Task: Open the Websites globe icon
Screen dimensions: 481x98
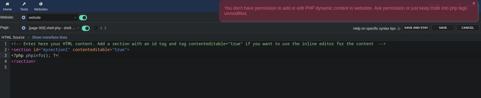Action: 41,4
